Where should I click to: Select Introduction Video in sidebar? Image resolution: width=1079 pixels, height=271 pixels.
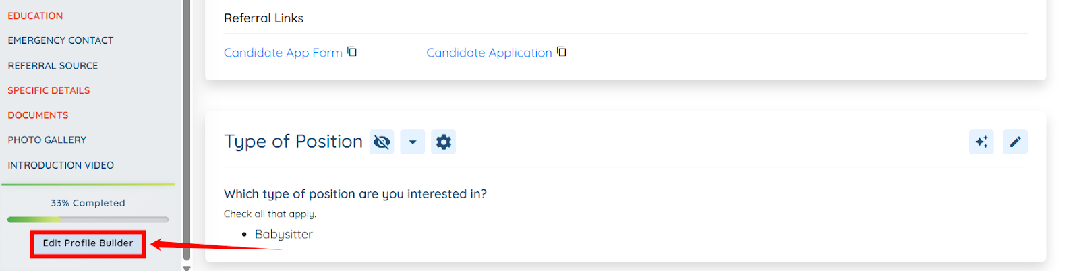[61, 165]
